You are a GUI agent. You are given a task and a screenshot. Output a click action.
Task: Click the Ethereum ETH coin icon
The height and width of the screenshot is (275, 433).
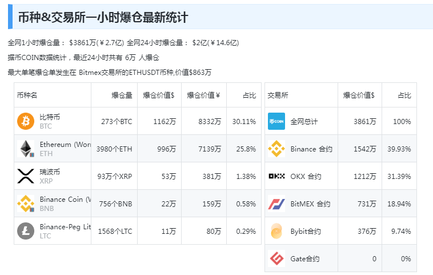coord(26,149)
